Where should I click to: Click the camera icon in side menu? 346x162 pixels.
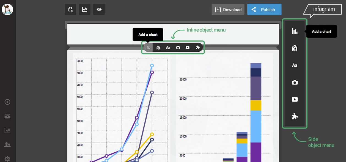click(295, 82)
